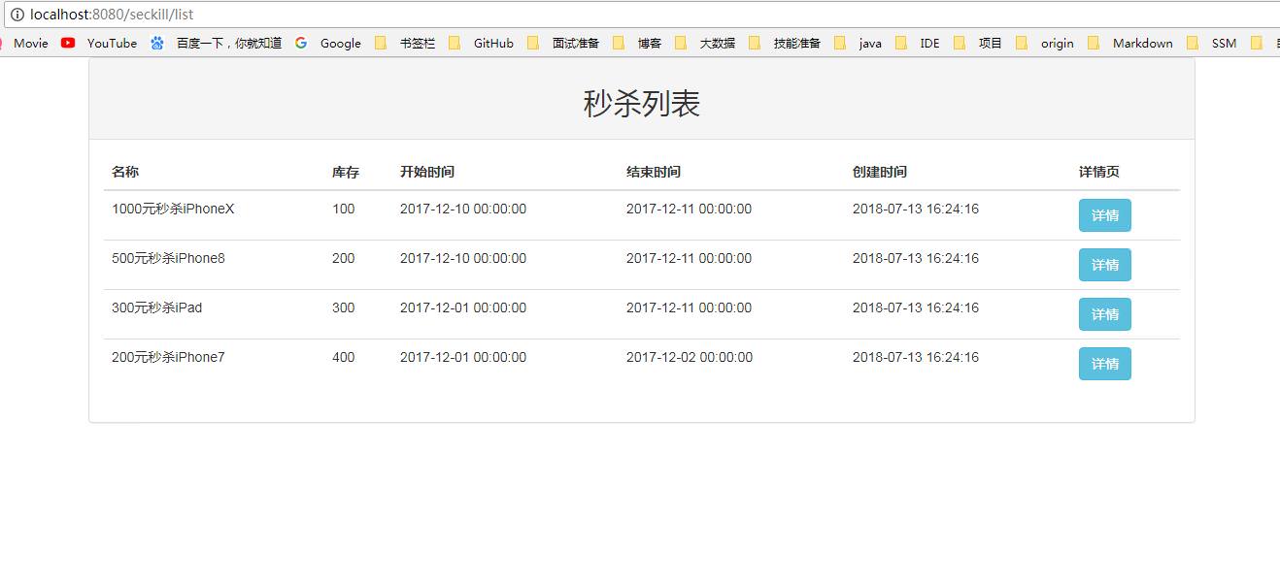This screenshot has width=1280, height=582.
Task: Open the IDE bookmark folder
Action: [x=918, y=43]
